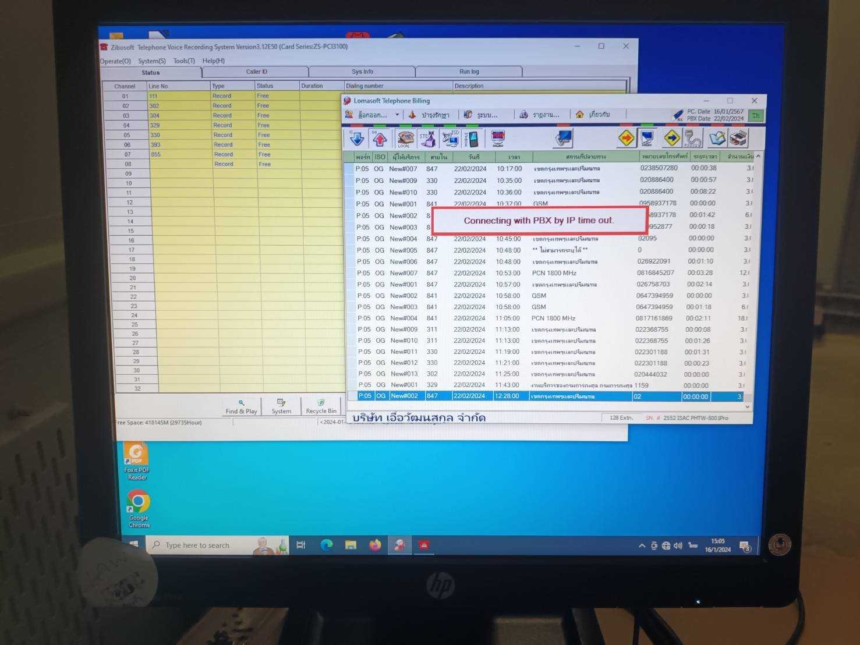Click scroll-down arrow of Lomasoft call list
This screenshot has width=860, height=645.
(x=748, y=406)
